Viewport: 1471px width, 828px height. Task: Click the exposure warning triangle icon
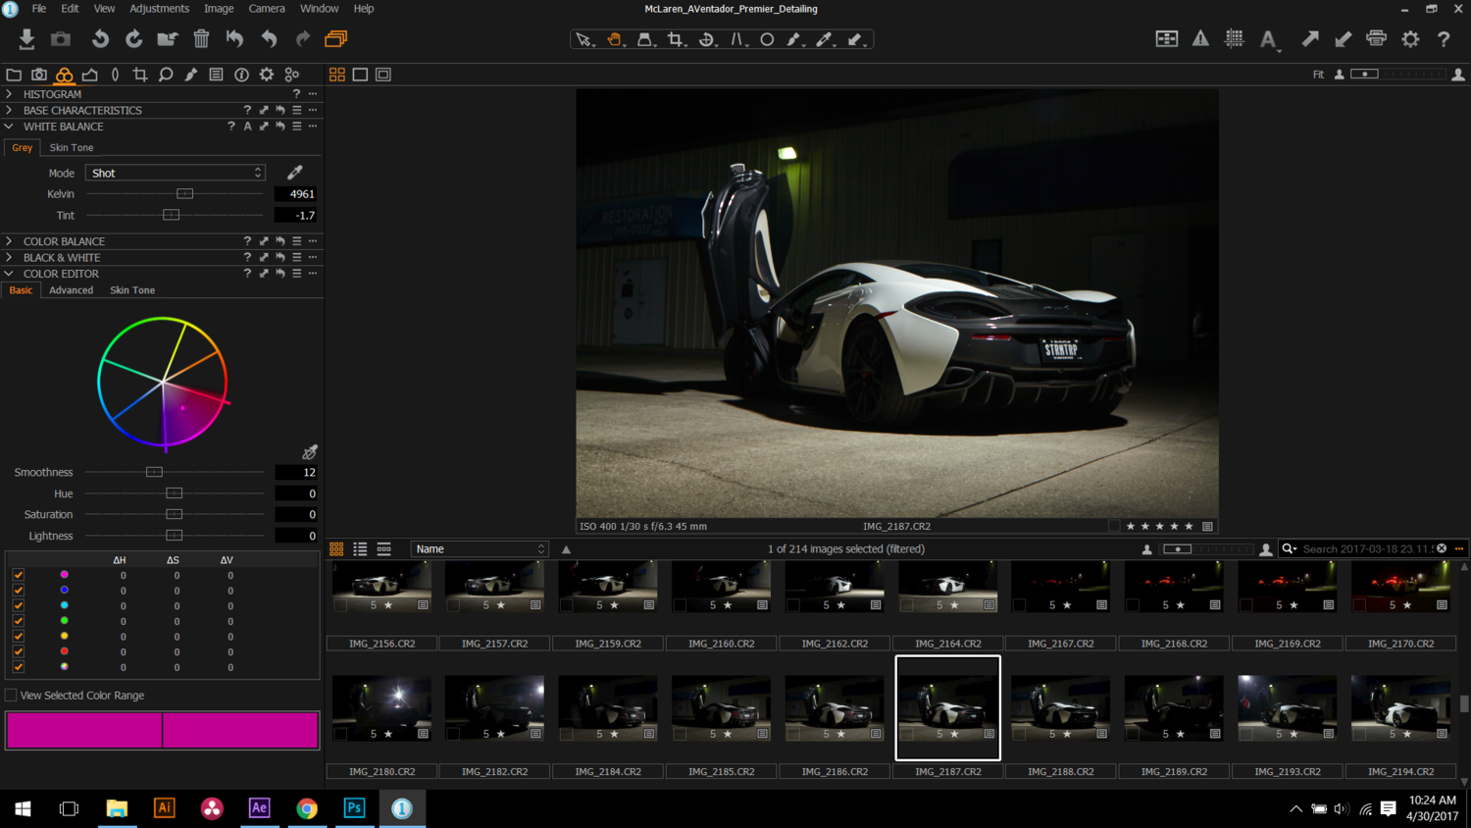coord(1200,39)
